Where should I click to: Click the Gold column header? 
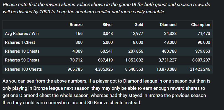pyautogui.click(x=139, y=25)
